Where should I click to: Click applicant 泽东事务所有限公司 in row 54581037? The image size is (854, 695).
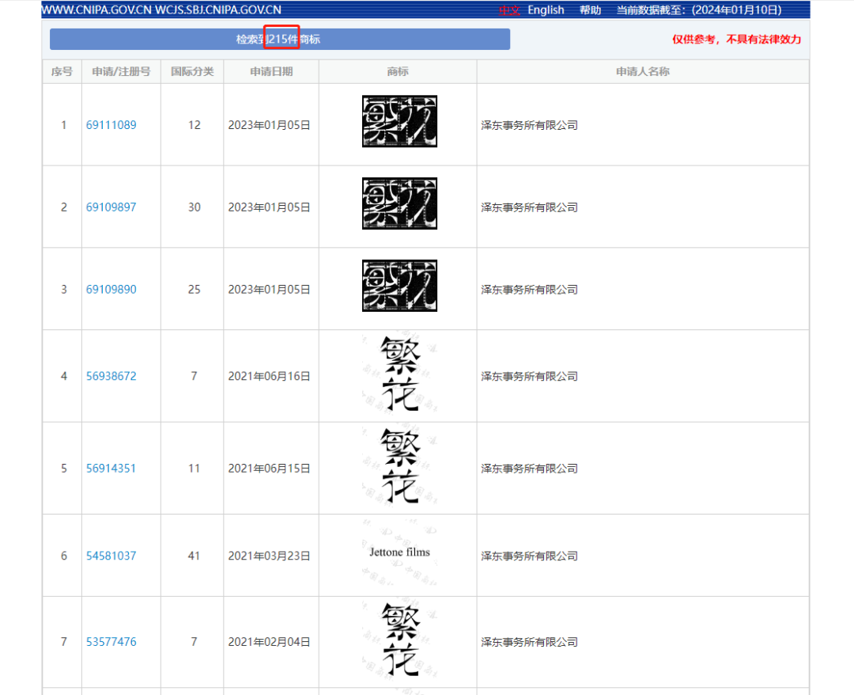click(529, 556)
